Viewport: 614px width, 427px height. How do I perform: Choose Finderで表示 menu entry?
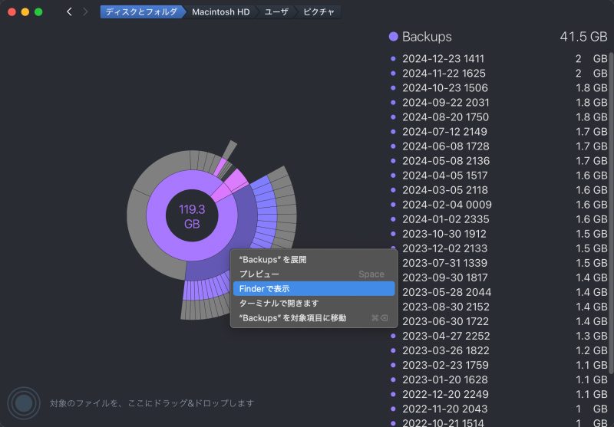point(264,288)
